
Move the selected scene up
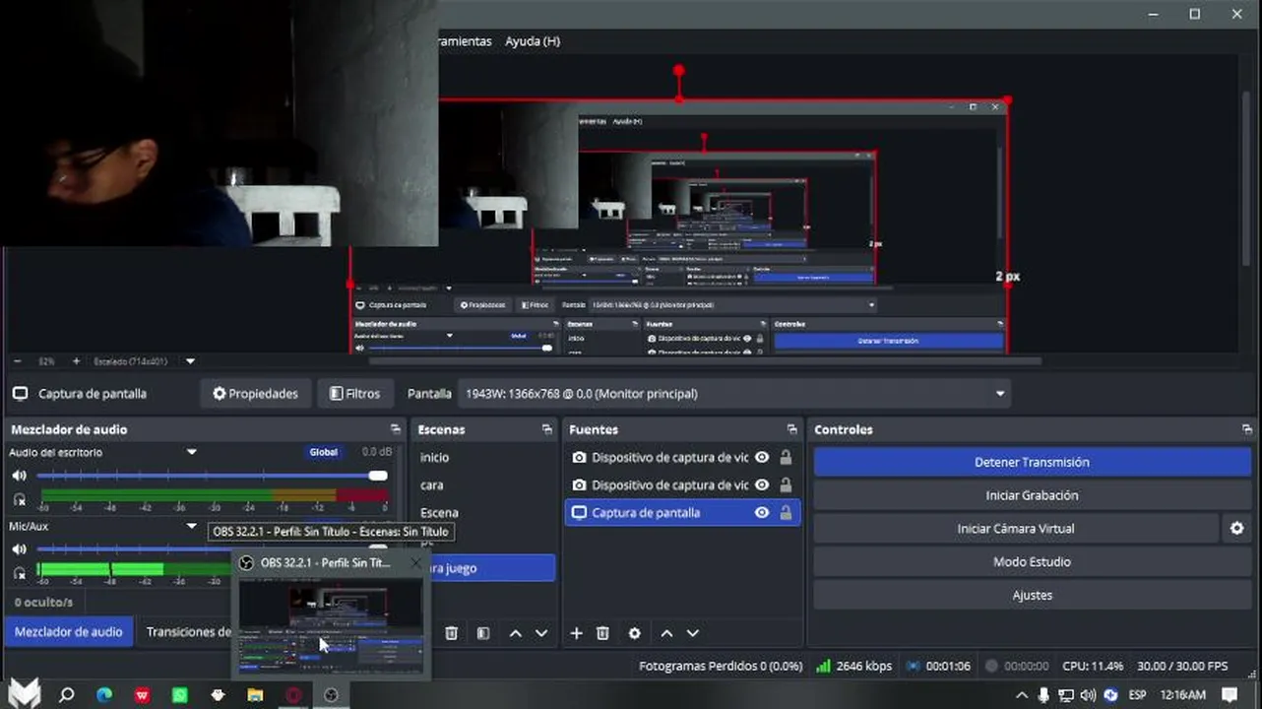pos(515,633)
